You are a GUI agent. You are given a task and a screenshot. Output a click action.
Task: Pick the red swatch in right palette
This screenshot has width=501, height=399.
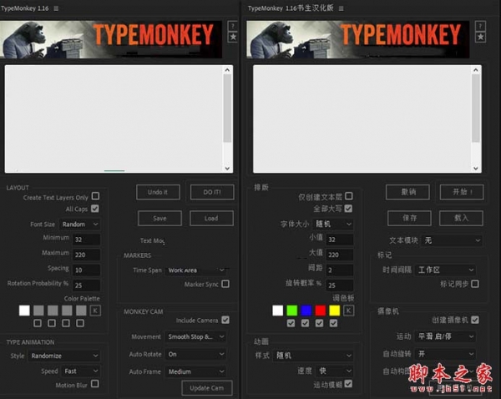pos(321,311)
